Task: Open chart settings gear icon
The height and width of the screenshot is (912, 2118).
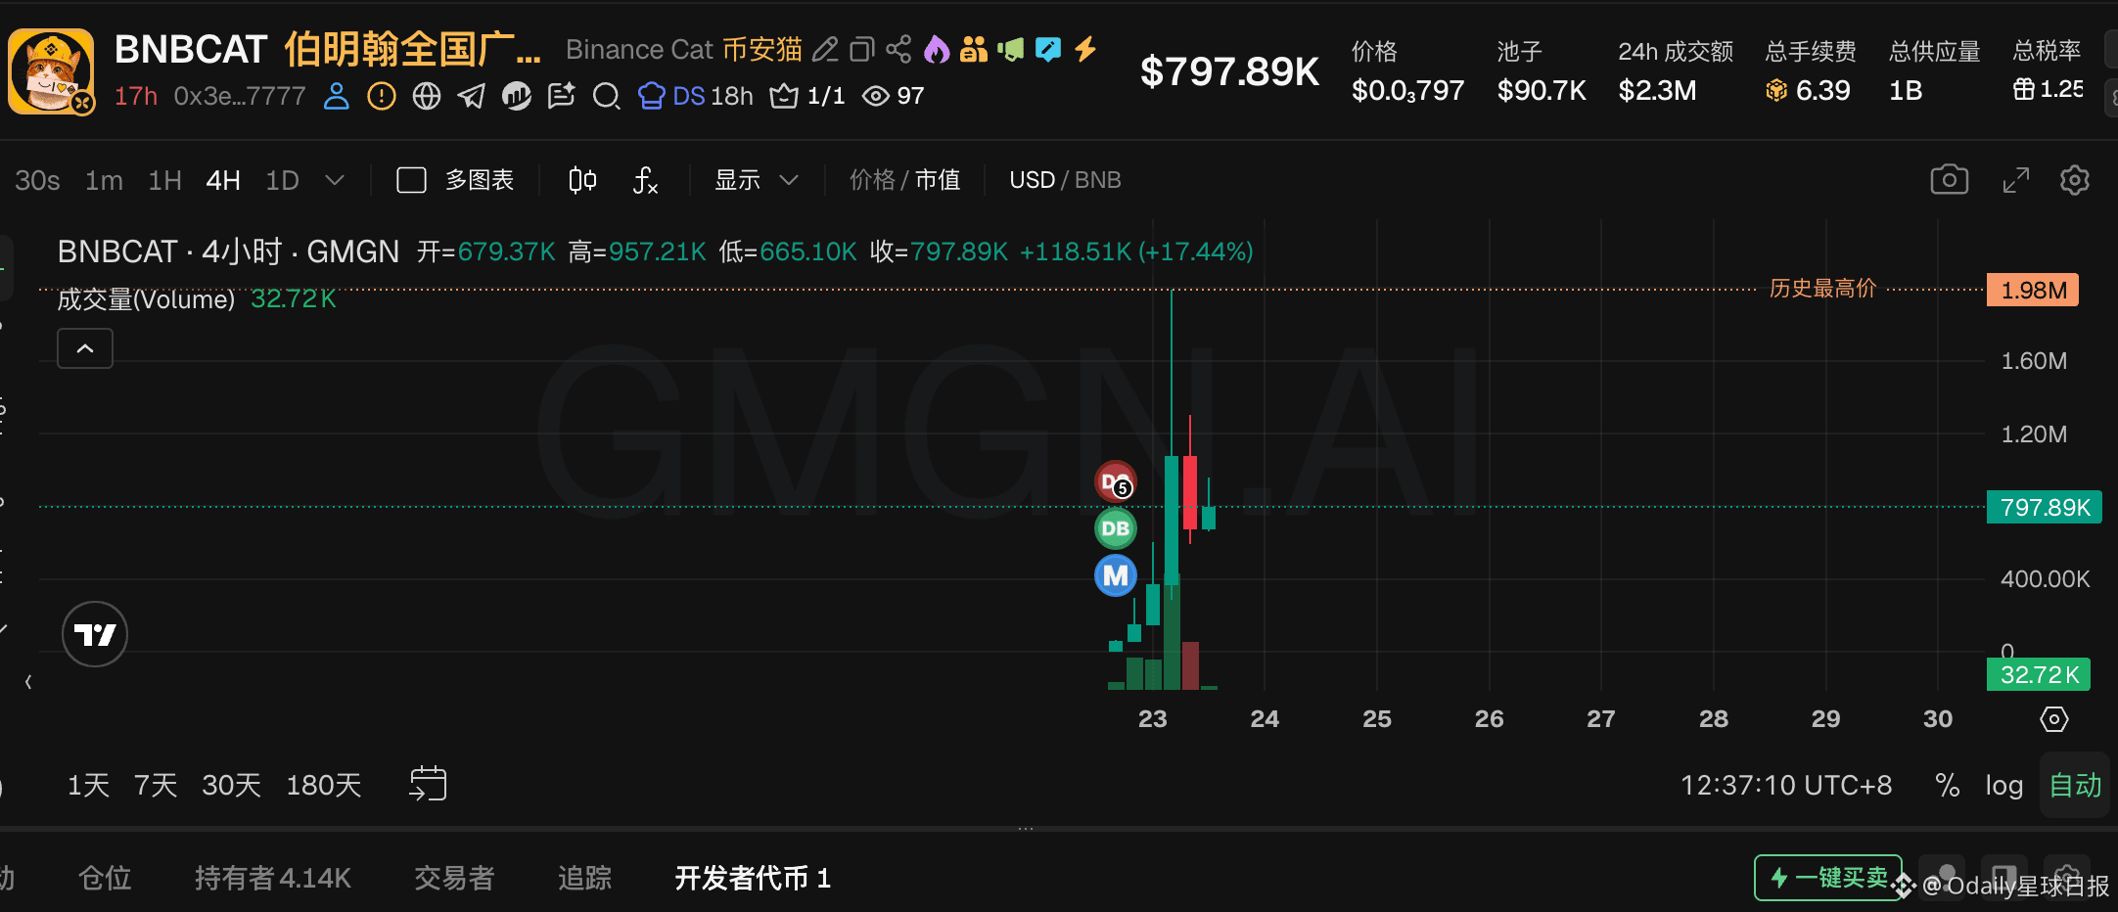Action: click(x=2075, y=180)
